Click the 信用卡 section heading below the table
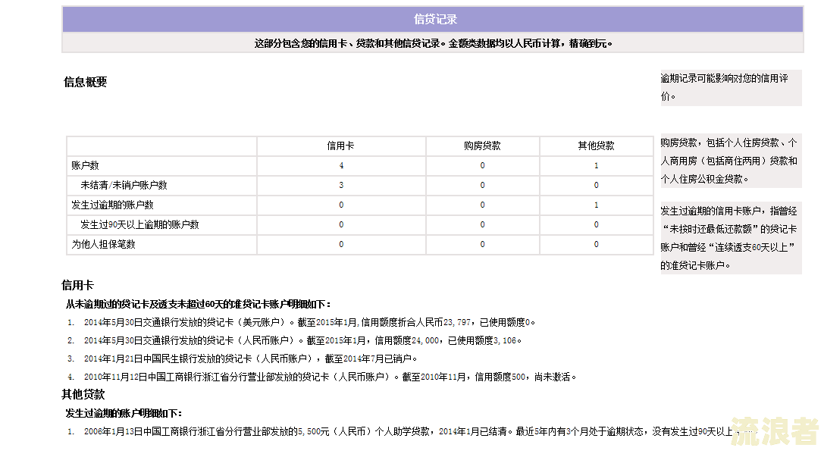 point(77,285)
